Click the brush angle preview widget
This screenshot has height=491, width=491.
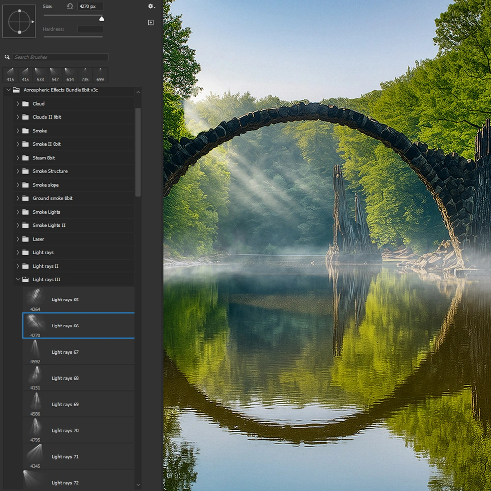[19, 22]
